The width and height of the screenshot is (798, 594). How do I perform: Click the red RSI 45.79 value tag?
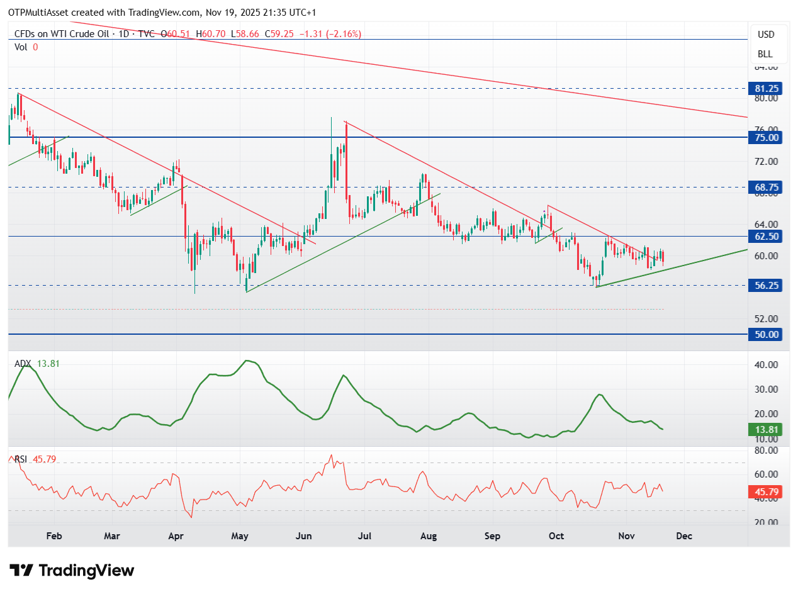765,492
